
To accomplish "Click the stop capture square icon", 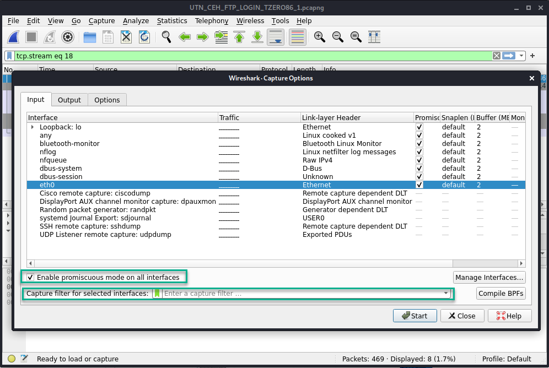I will click(x=31, y=37).
